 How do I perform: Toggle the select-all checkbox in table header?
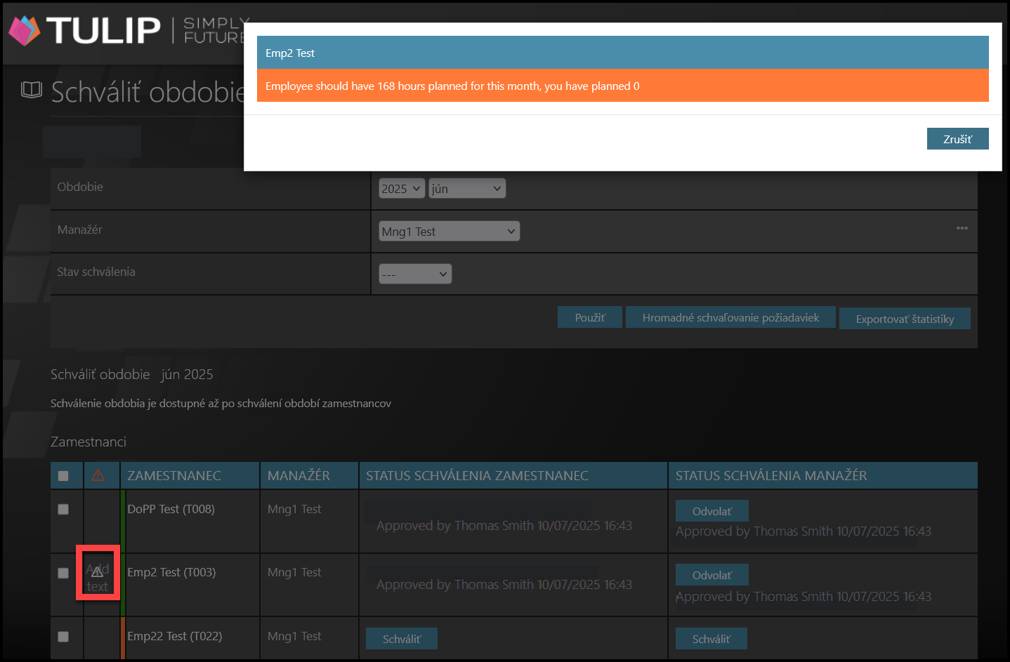(x=63, y=476)
